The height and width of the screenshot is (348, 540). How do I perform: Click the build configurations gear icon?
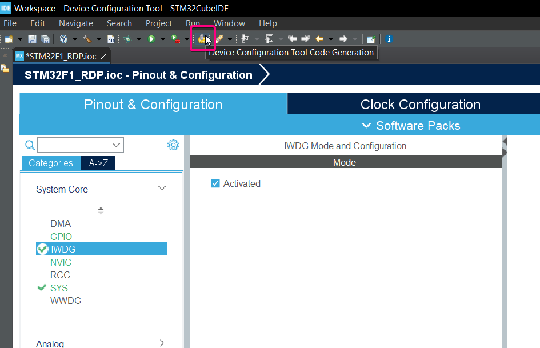63,39
